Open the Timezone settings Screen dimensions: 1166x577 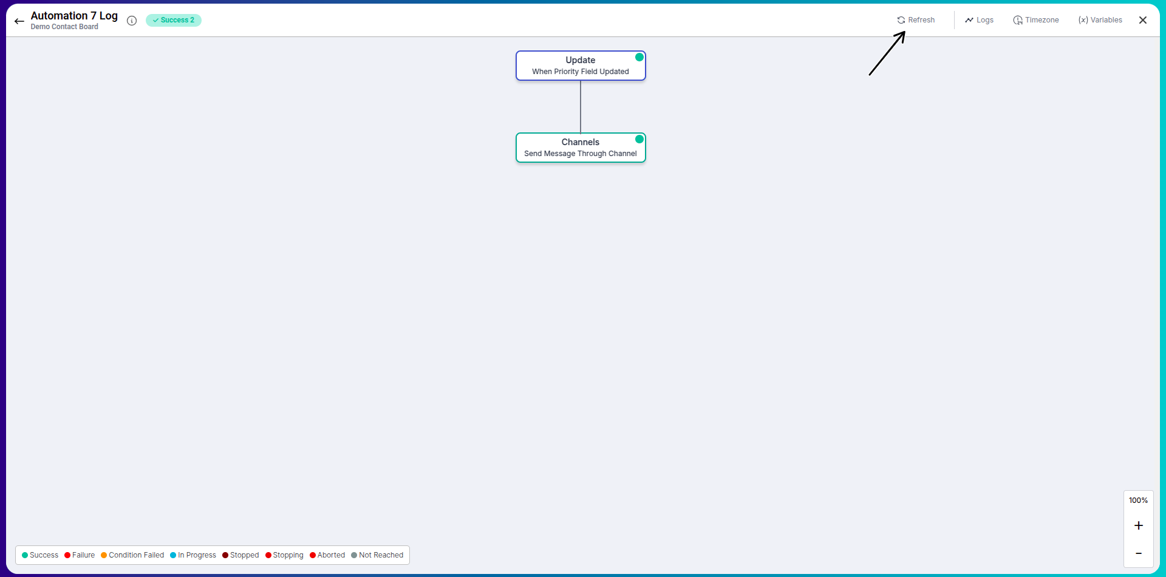point(1036,20)
